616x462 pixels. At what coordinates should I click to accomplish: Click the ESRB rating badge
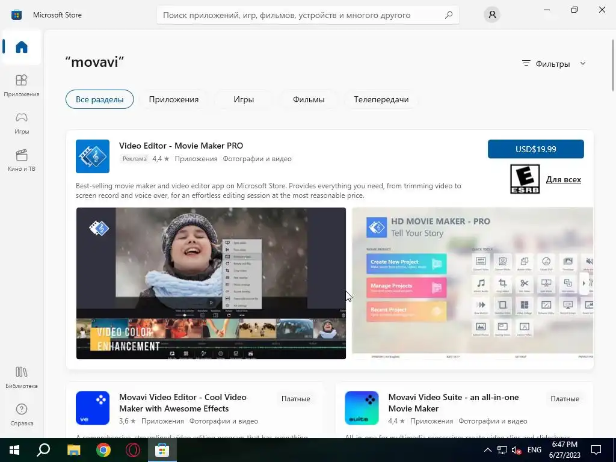pos(525,179)
